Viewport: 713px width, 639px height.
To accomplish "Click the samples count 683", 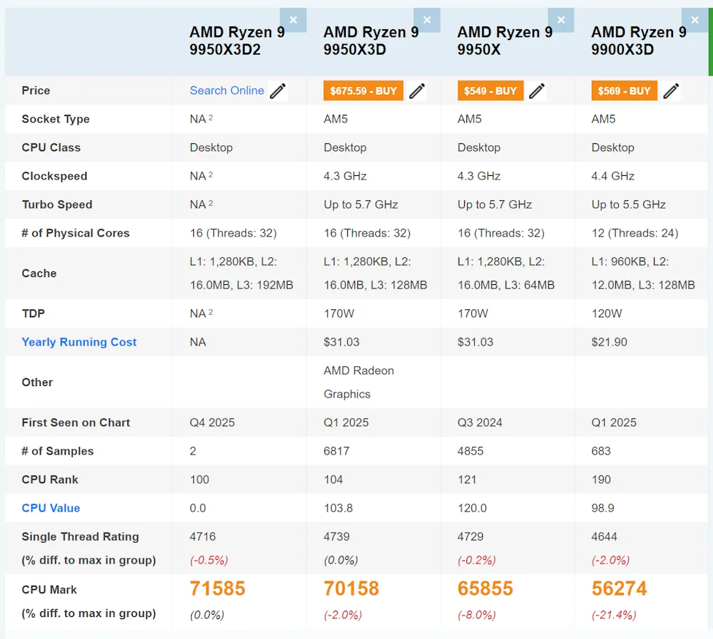I will pos(601,451).
